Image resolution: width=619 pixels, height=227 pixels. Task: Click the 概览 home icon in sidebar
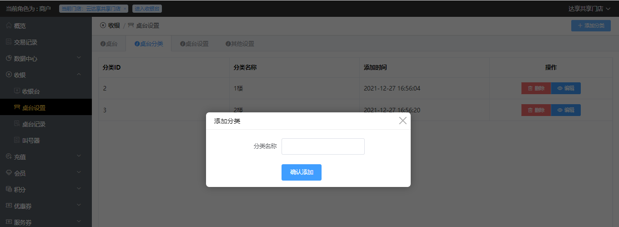[x=9, y=25]
